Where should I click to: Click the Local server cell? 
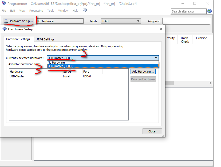coord(66,76)
